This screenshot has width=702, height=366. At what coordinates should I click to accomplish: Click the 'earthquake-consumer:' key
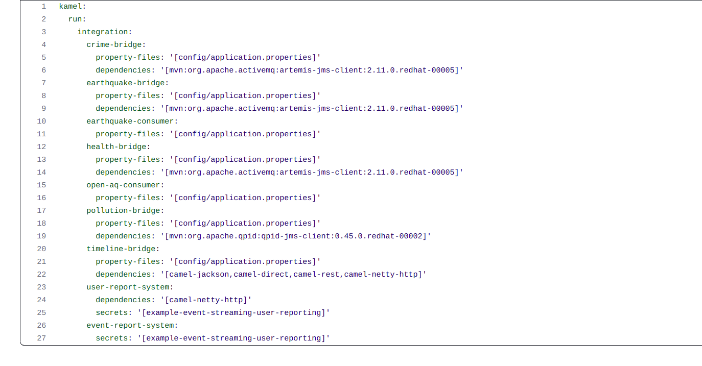pyautogui.click(x=132, y=121)
